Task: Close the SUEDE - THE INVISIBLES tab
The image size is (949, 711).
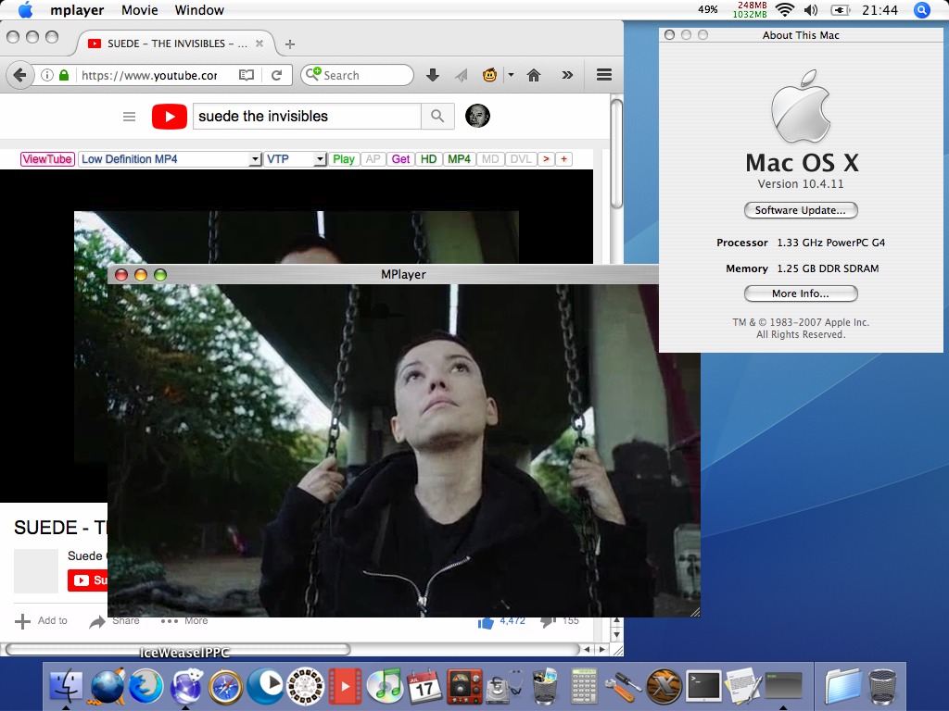Action: [x=259, y=44]
